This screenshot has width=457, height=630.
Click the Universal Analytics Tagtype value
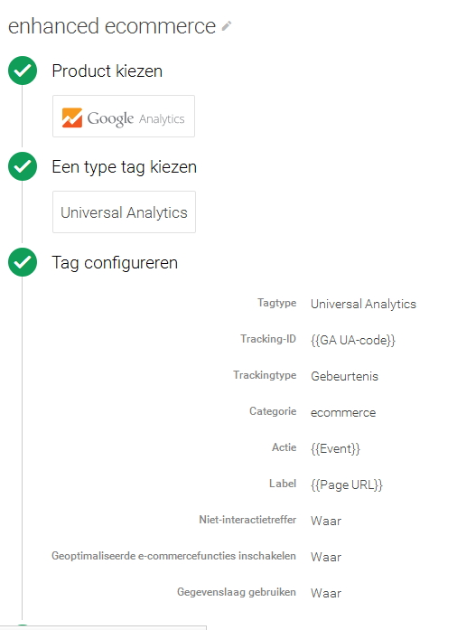pos(363,304)
